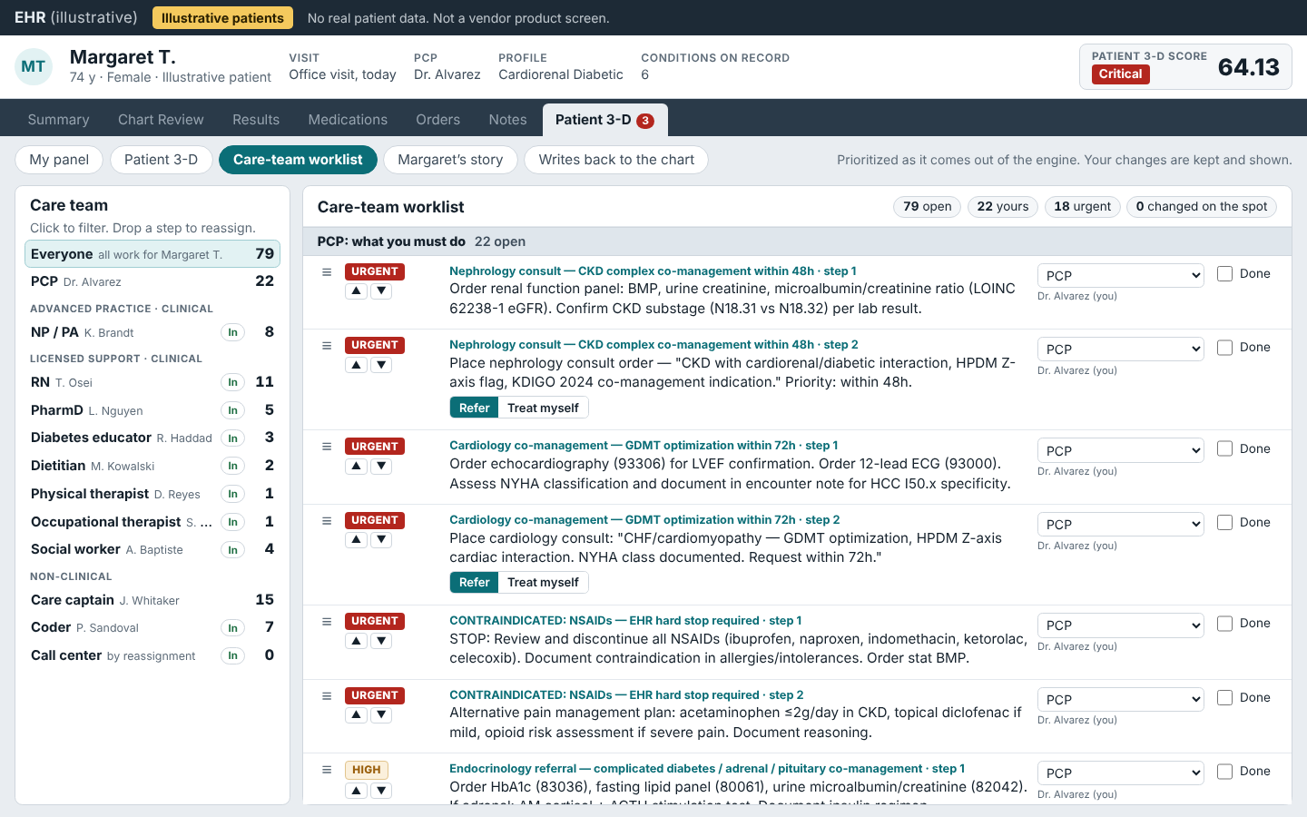Click drag handle of NSAIDs step 2
This screenshot has width=1307, height=817.
point(327,695)
